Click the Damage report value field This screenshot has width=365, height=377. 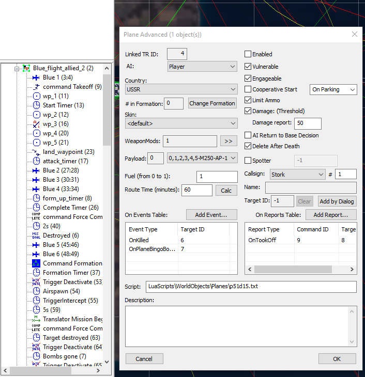click(x=308, y=123)
